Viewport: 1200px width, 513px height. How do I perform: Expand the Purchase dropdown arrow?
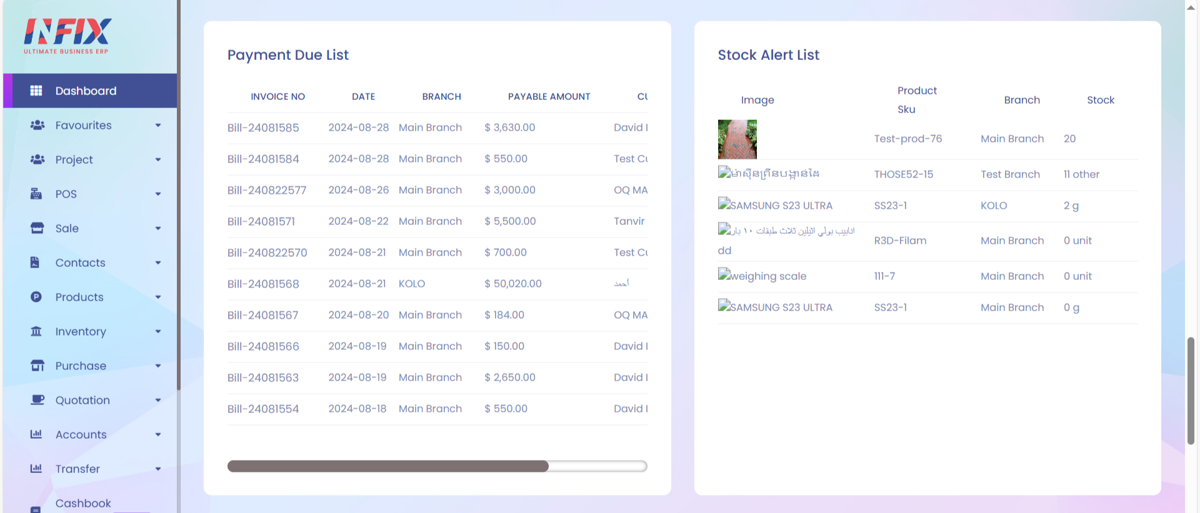[158, 366]
